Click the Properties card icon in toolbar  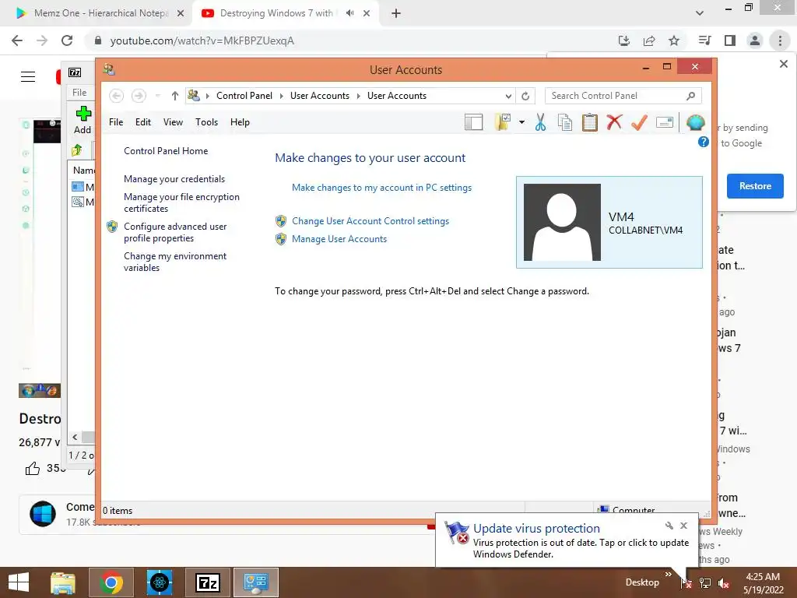point(665,122)
